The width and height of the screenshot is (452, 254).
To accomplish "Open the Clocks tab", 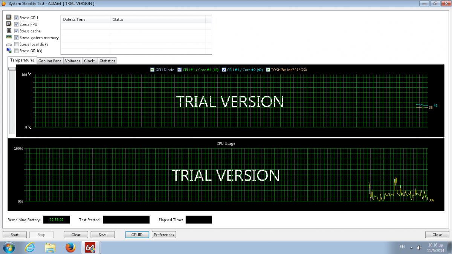I will click(x=90, y=61).
